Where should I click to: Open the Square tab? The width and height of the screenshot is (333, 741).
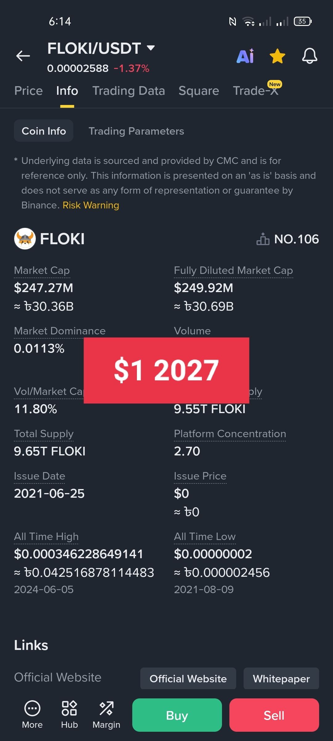pos(199,91)
